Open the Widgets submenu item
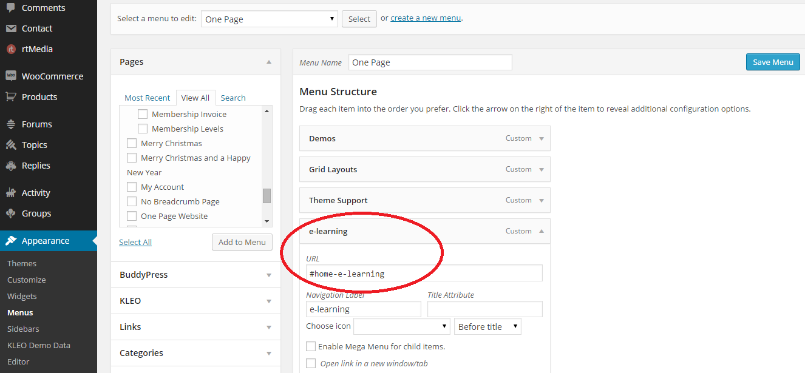Image resolution: width=805 pixels, height=373 pixels. (x=22, y=296)
